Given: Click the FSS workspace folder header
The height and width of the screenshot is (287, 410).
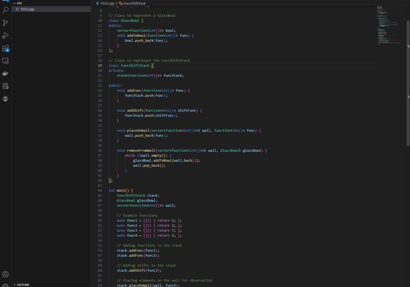Looking at the screenshot, I should (19, 3).
